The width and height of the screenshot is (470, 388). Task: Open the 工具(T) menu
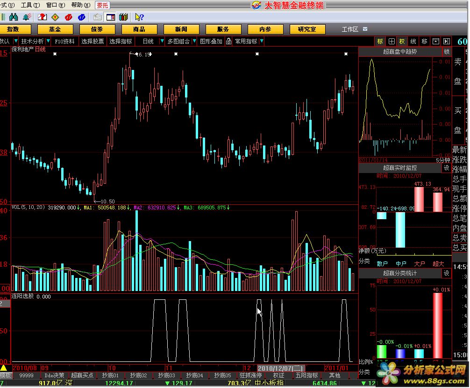coord(30,5)
